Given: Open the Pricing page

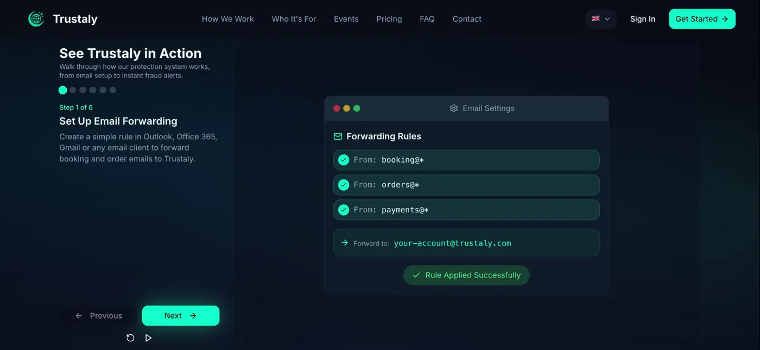Looking at the screenshot, I should (389, 19).
